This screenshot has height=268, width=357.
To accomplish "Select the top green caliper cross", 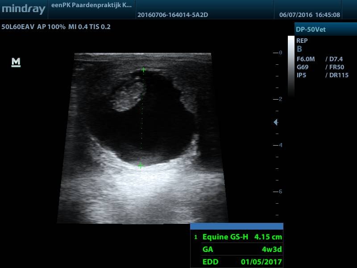I will (x=143, y=70).
